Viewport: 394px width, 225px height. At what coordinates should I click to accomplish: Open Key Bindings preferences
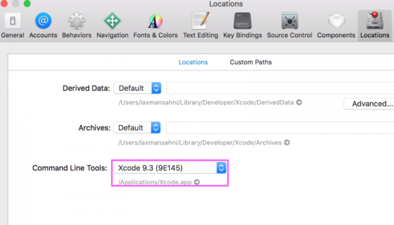coord(243,25)
